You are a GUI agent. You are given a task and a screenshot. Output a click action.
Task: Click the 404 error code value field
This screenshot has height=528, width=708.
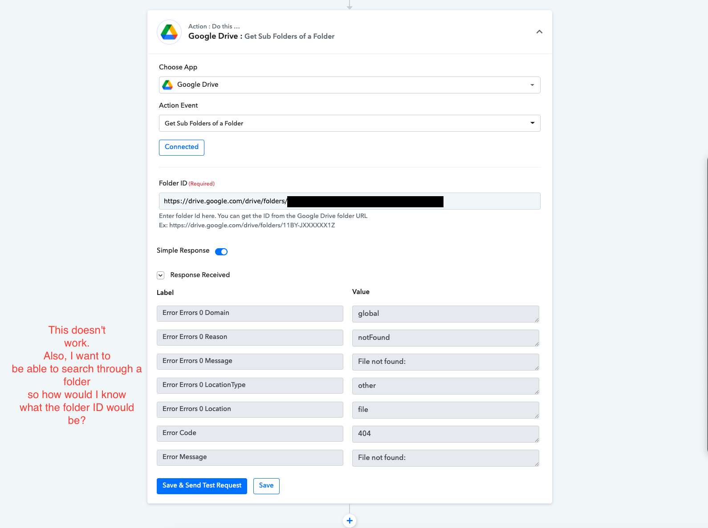pos(446,434)
